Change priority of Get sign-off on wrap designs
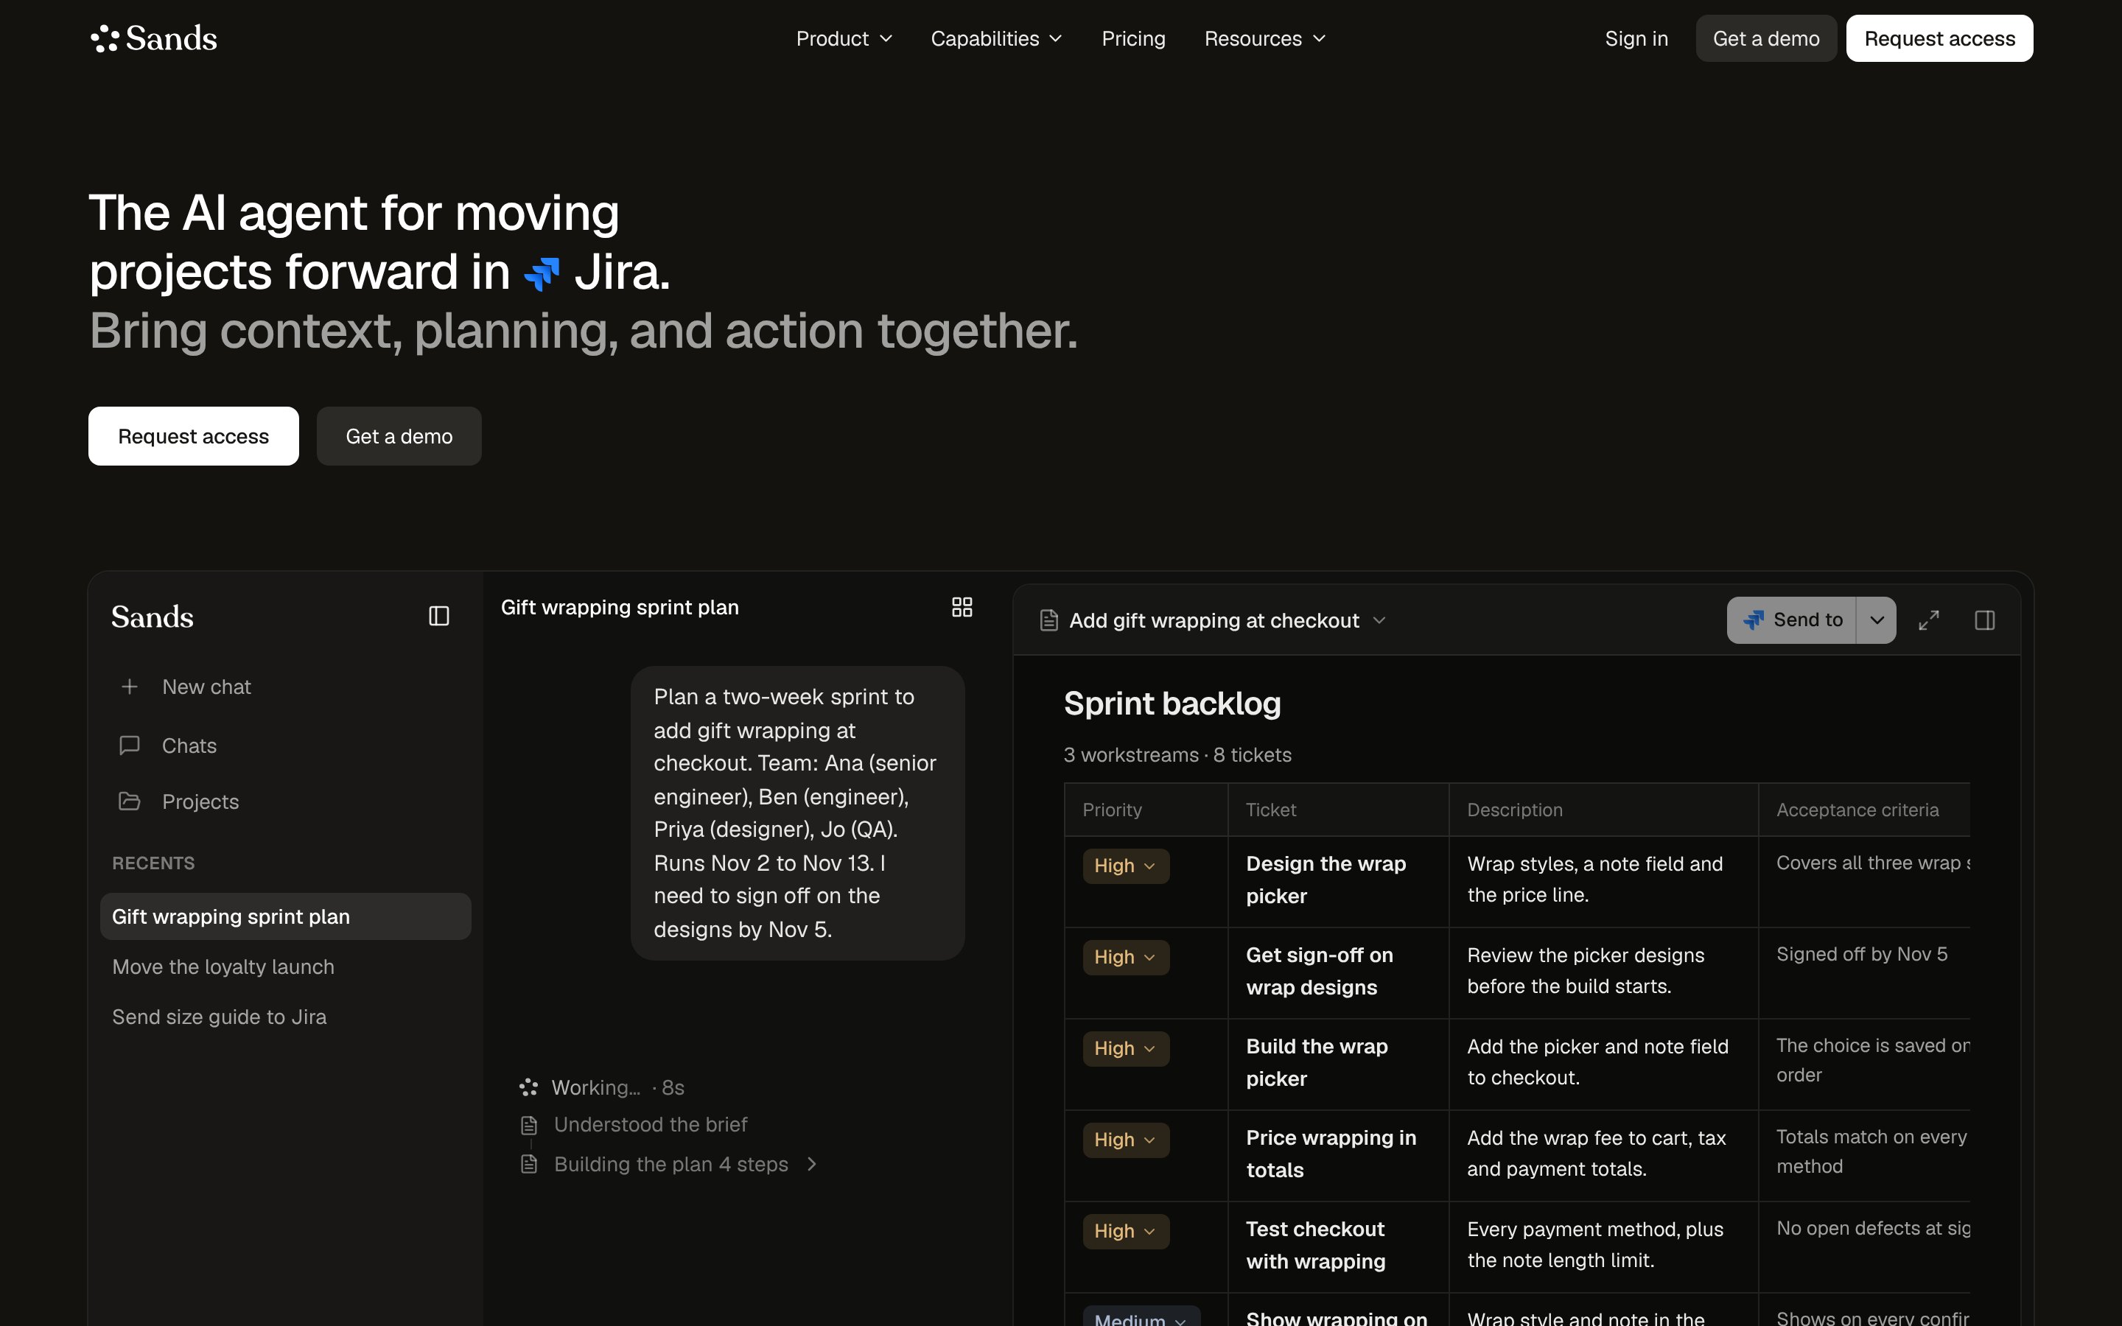 tap(1126, 957)
